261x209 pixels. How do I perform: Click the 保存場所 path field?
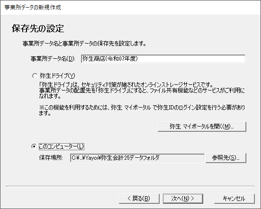click(x=137, y=158)
